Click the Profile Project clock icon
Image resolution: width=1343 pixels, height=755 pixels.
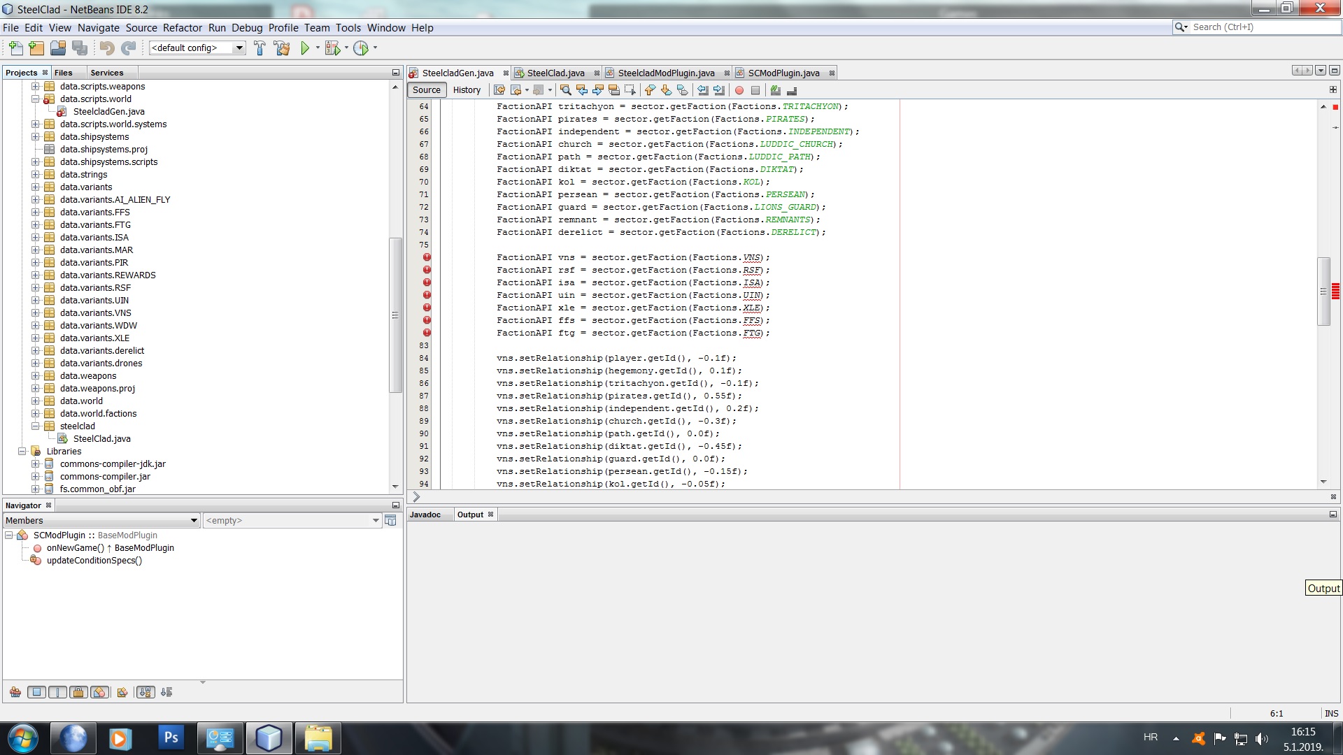click(361, 48)
